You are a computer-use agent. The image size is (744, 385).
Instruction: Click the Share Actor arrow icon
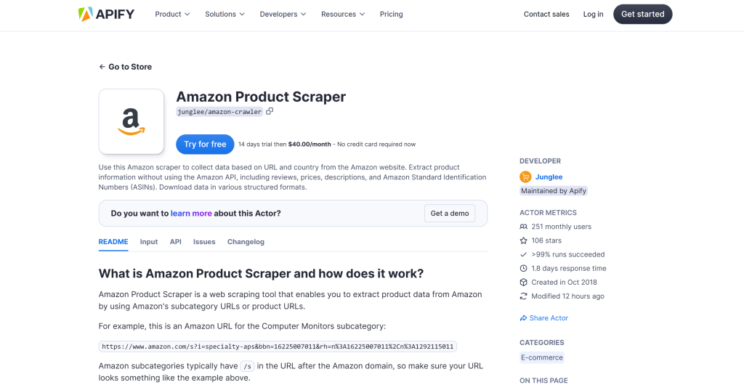(x=524, y=318)
